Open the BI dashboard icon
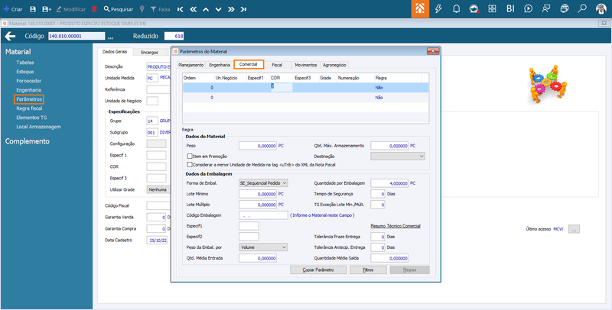612x310 pixels. click(510, 8)
